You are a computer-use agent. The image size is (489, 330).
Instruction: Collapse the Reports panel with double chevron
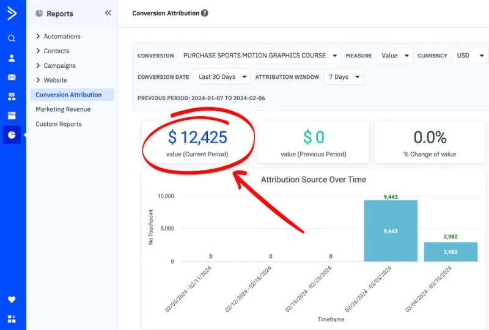[108, 13]
